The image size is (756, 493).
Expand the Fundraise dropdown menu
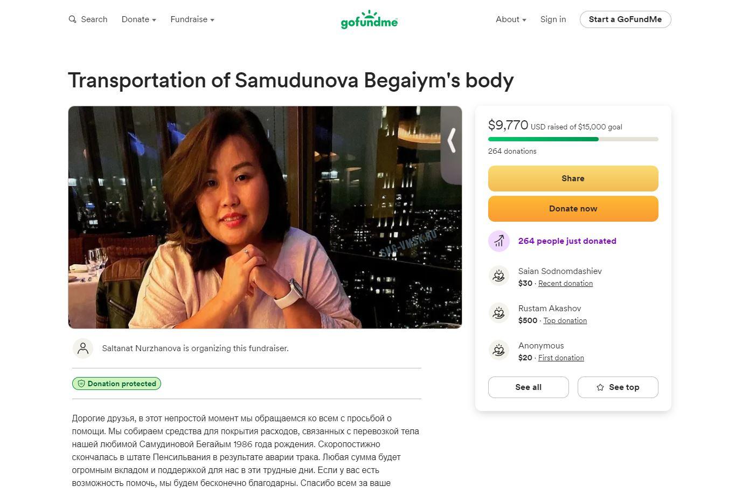pyautogui.click(x=192, y=19)
